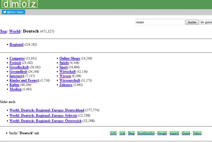Image resolution: width=212 pixels, height=142 pixels.
Task: Search Deutsch with Google
Action: [162, 133]
